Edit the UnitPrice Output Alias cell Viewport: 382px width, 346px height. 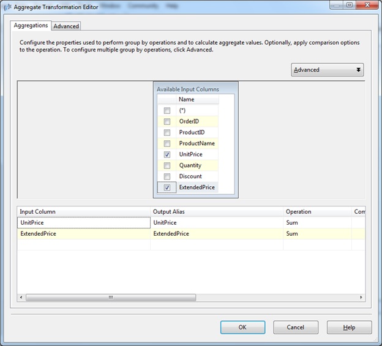pyautogui.click(x=217, y=223)
